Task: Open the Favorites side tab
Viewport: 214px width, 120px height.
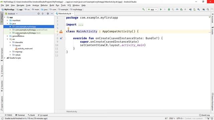Action: coord(2,86)
